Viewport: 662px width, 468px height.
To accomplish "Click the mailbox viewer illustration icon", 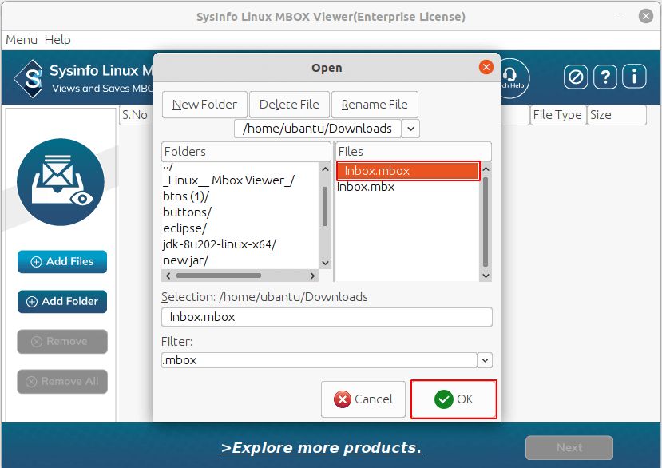I will coord(61,182).
